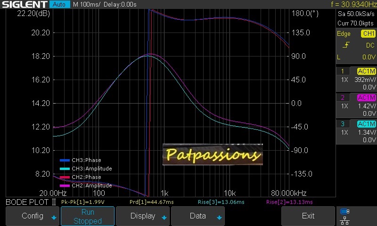Click the Patpassions watermark image
Viewport: 377px width, 226px height.
213,154
